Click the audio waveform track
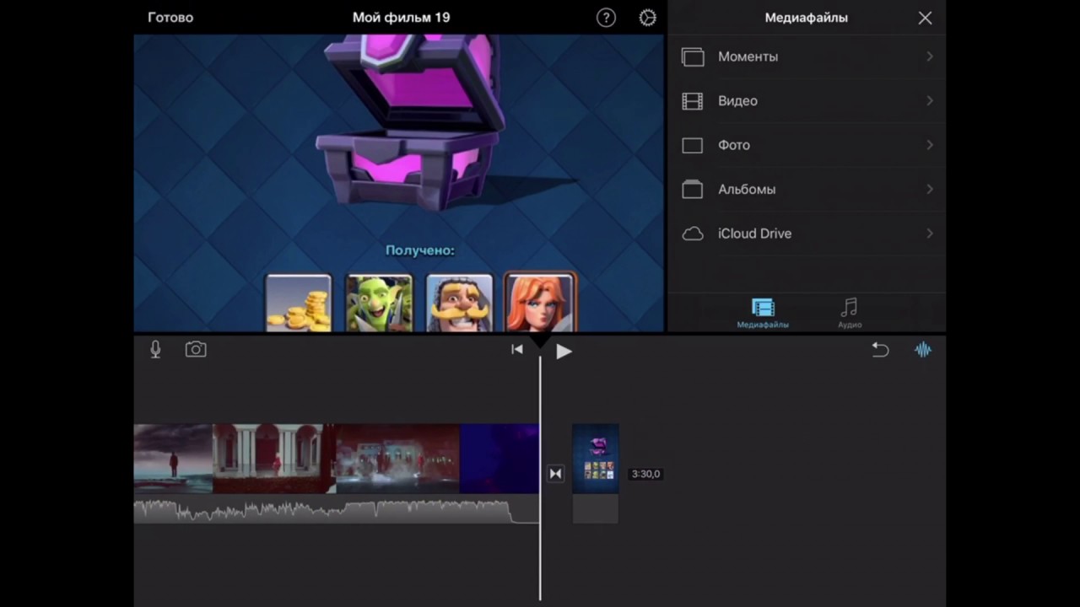Screen dimensions: 1080x607 click(x=337, y=509)
